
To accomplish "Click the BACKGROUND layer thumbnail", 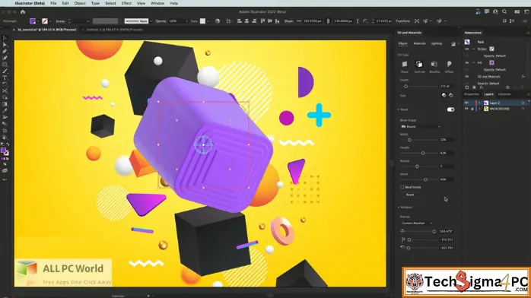I will click(486, 109).
